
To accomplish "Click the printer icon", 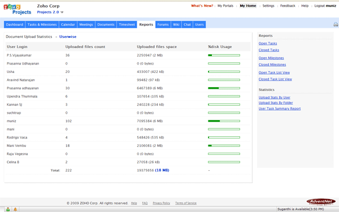I will (x=336, y=24).
